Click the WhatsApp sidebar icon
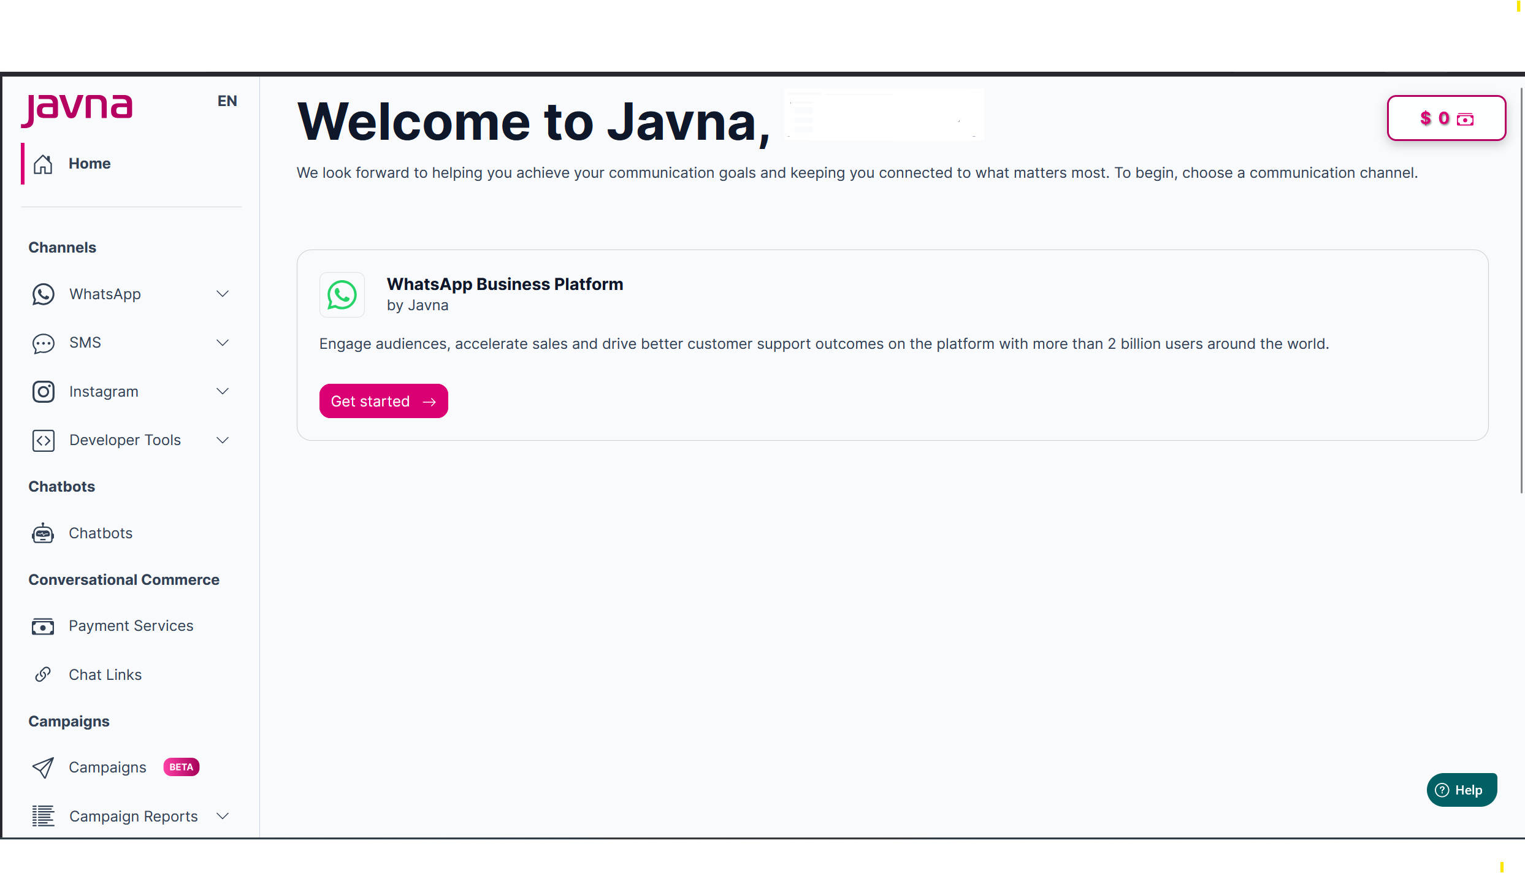Screen dimensions: 1525x873 [x=43, y=294]
